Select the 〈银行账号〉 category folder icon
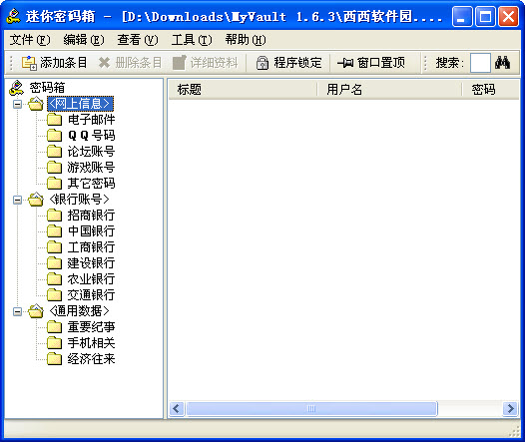The image size is (525, 442). (36, 200)
